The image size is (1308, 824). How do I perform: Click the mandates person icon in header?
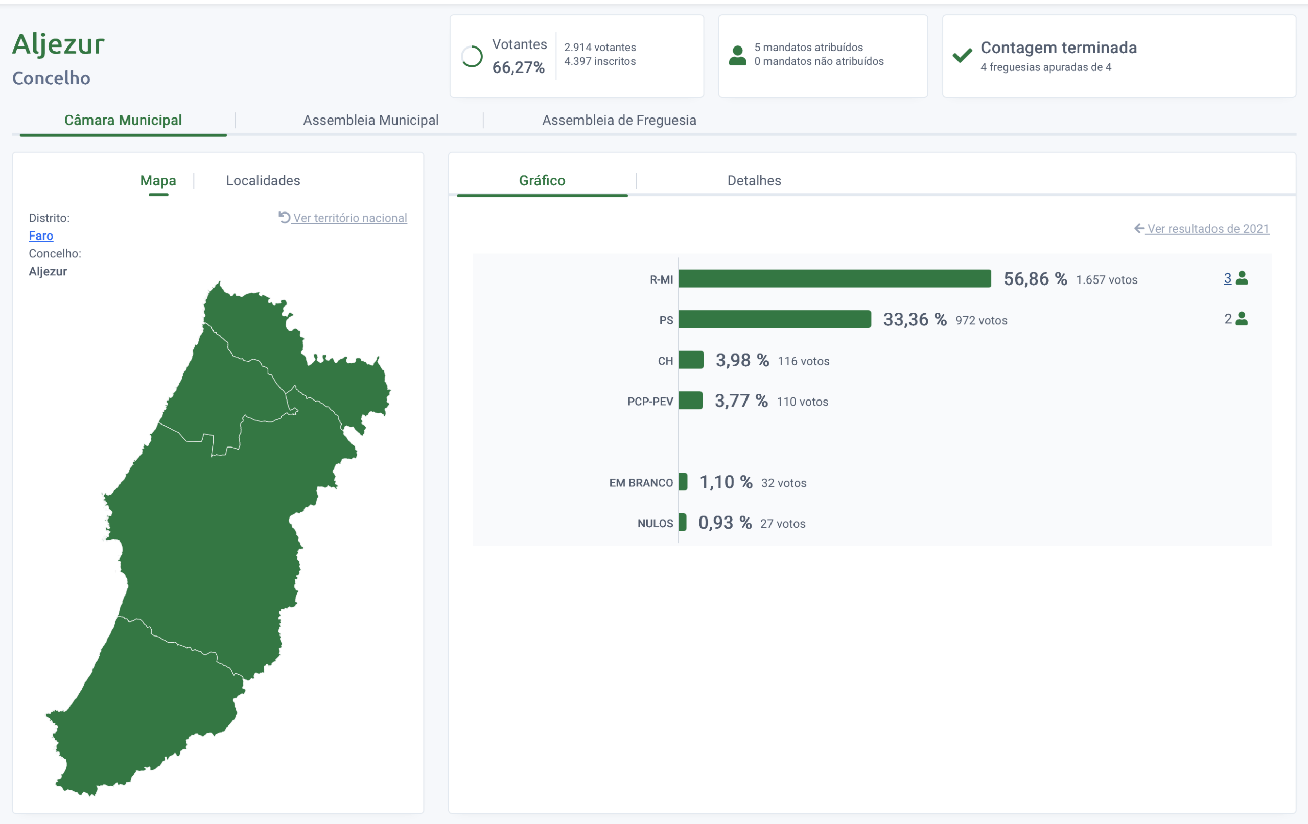pos(737,56)
